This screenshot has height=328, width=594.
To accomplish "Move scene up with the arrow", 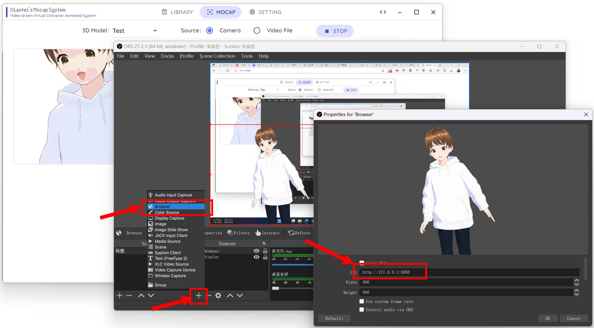I will 141,295.
